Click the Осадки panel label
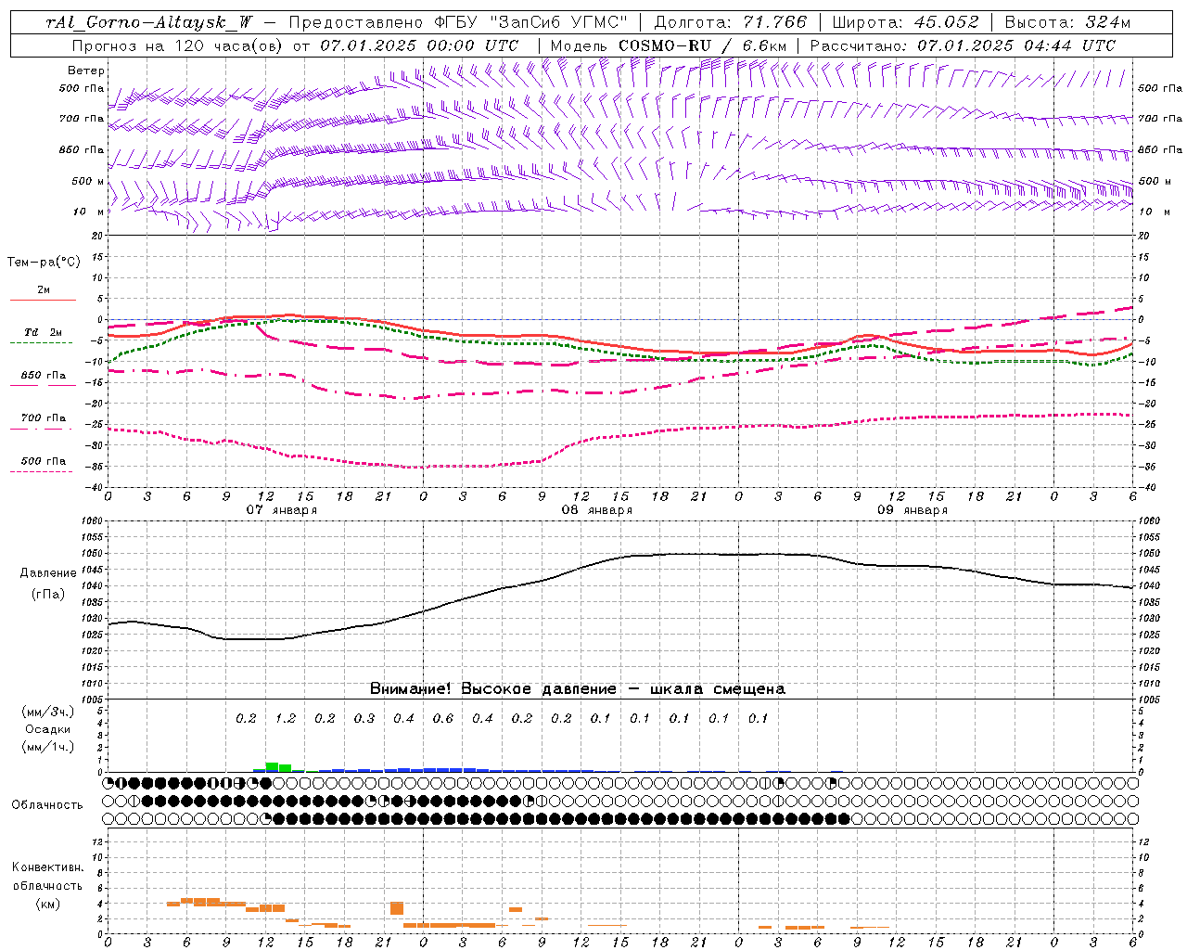 tap(48, 729)
